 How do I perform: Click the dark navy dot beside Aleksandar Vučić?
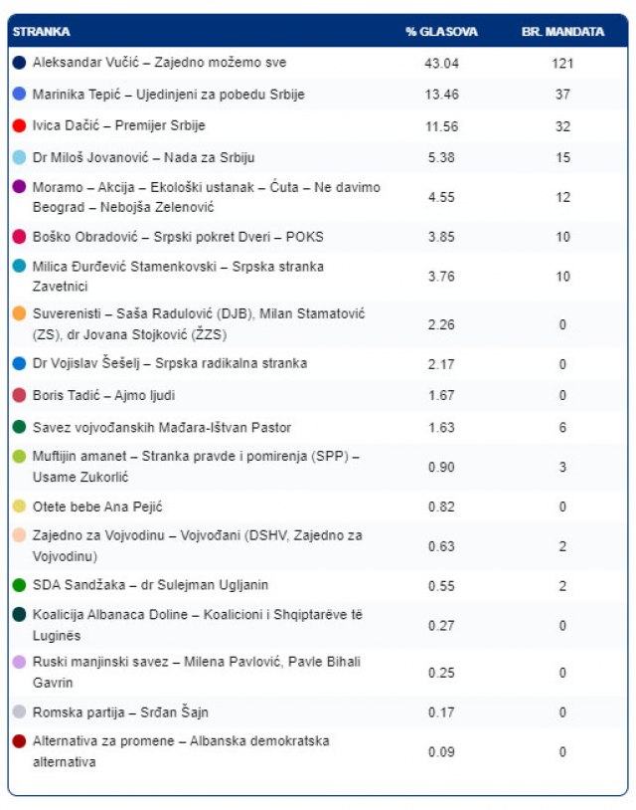tap(19, 63)
